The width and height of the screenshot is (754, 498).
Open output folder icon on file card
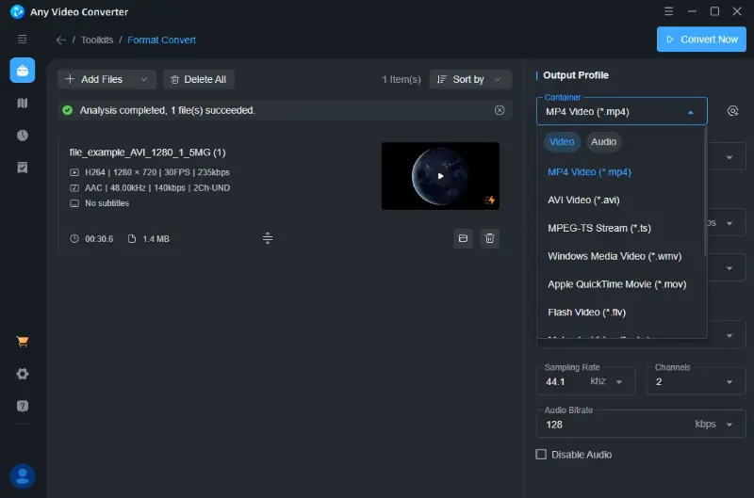click(463, 239)
